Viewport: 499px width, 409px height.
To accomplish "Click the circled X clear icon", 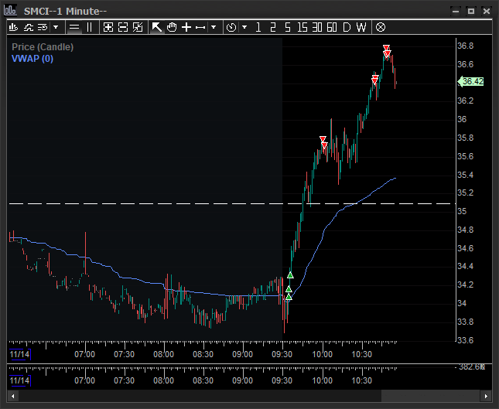I will pyautogui.click(x=381, y=27).
